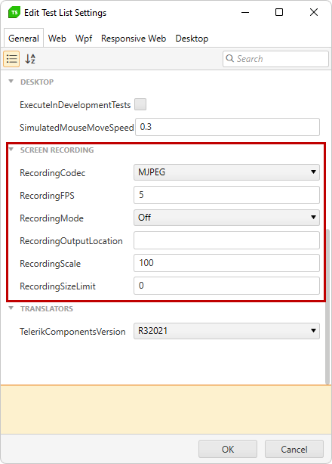332x464 pixels.
Task: Collapse the TRANSLATORS section
Action: [11, 308]
